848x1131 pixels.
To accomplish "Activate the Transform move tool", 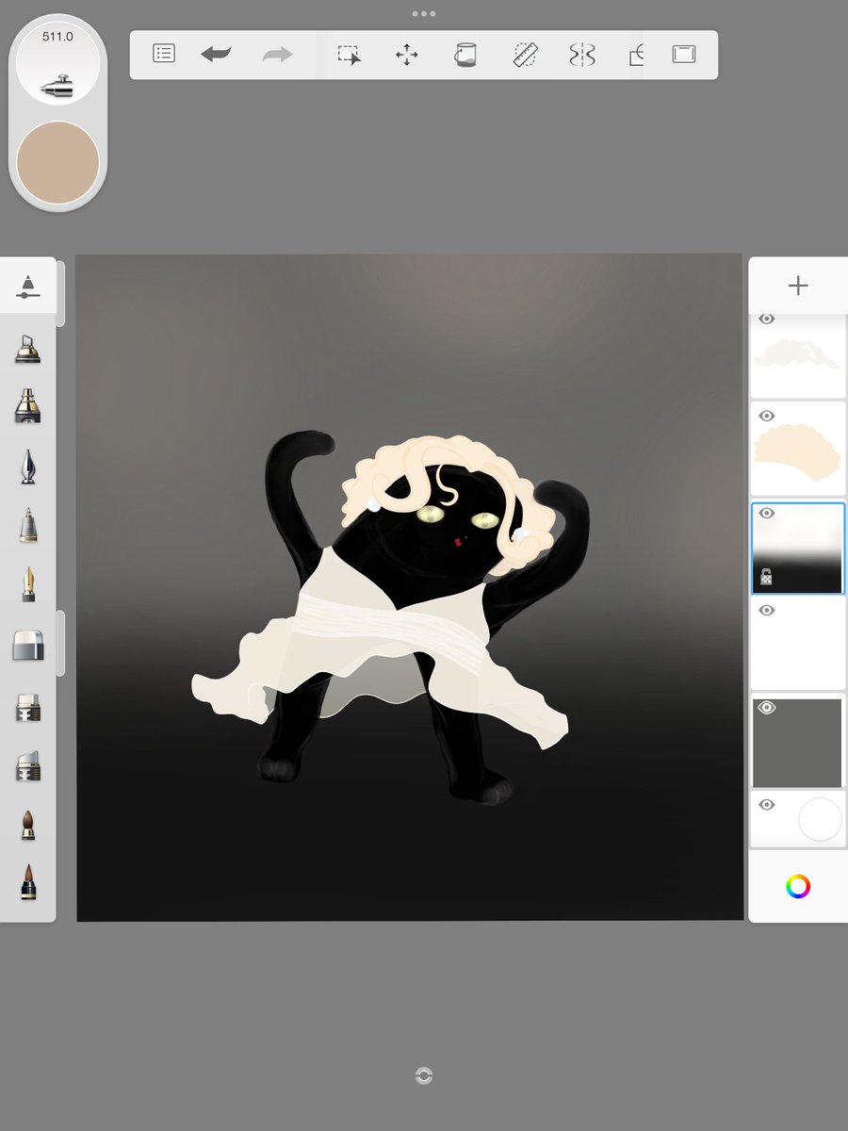I will (407, 55).
